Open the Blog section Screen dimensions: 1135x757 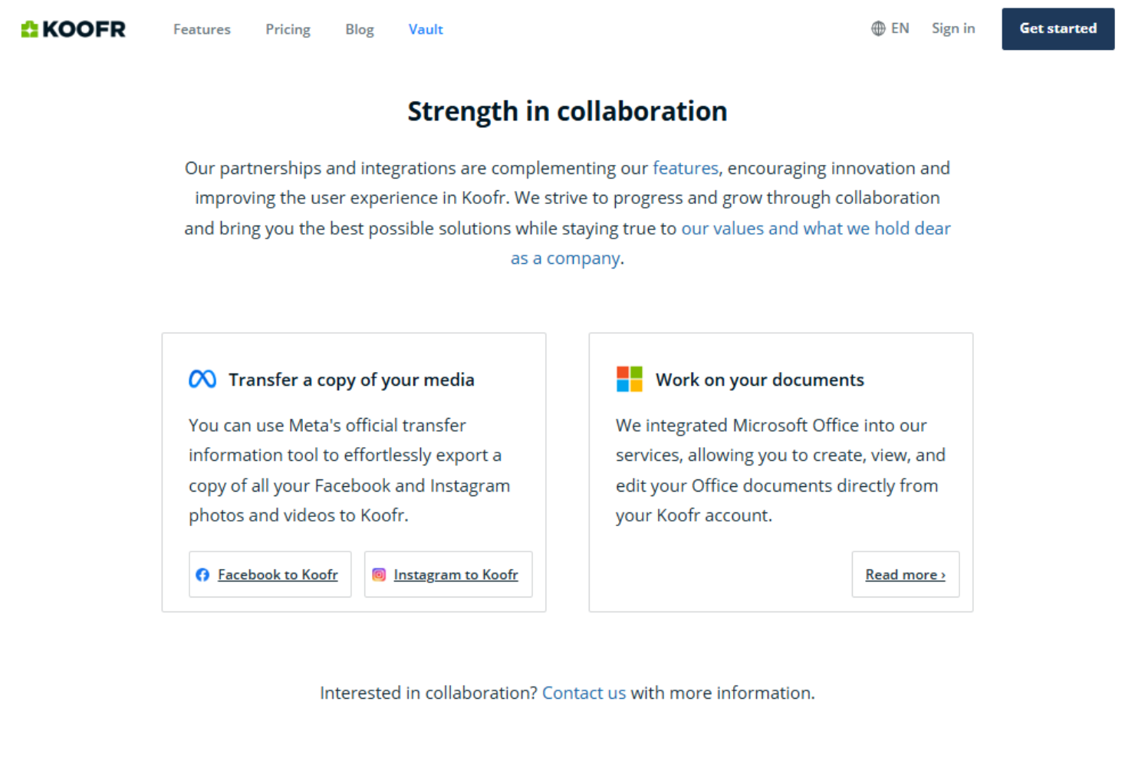pyautogui.click(x=359, y=29)
